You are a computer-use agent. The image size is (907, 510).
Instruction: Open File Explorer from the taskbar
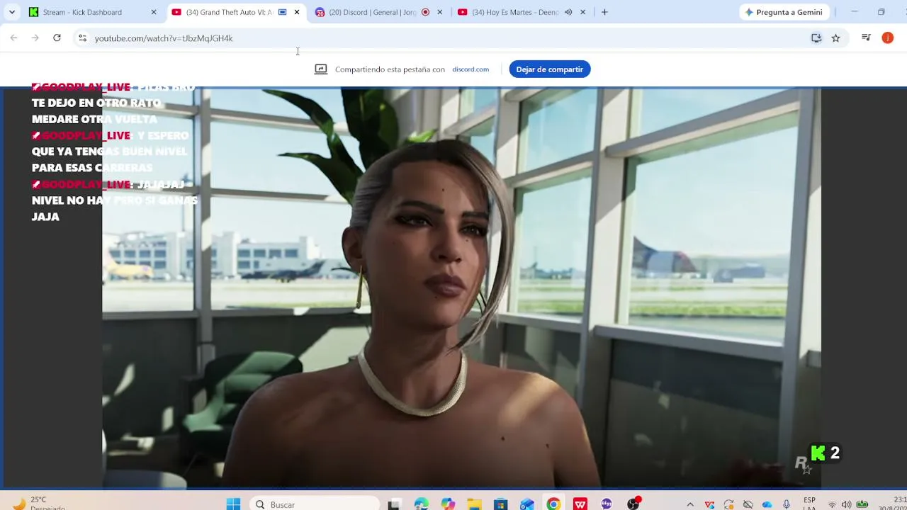[x=474, y=504]
